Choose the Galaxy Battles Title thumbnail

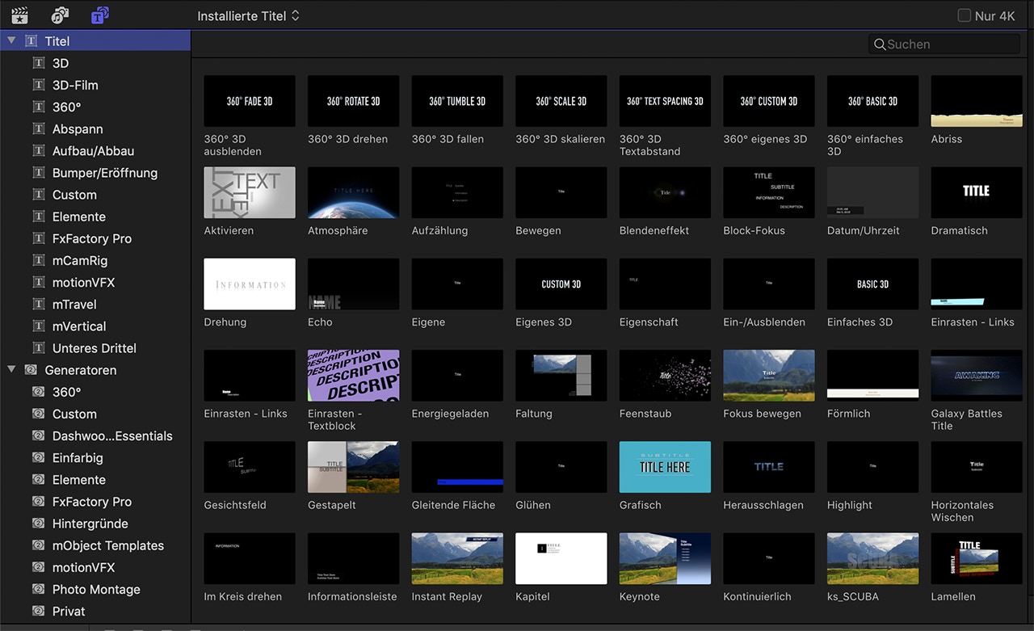(x=976, y=375)
